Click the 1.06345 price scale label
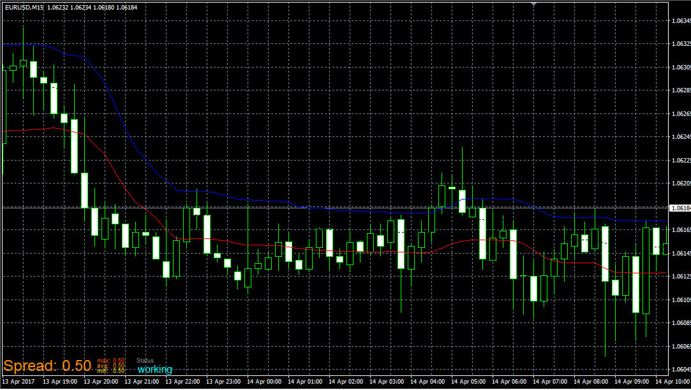Image resolution: width=691 pixels, height=390 pixels. pos(681,20)
